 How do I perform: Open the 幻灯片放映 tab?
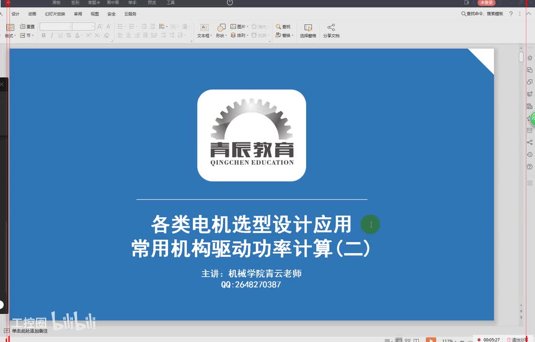click(x=55, y=14)
